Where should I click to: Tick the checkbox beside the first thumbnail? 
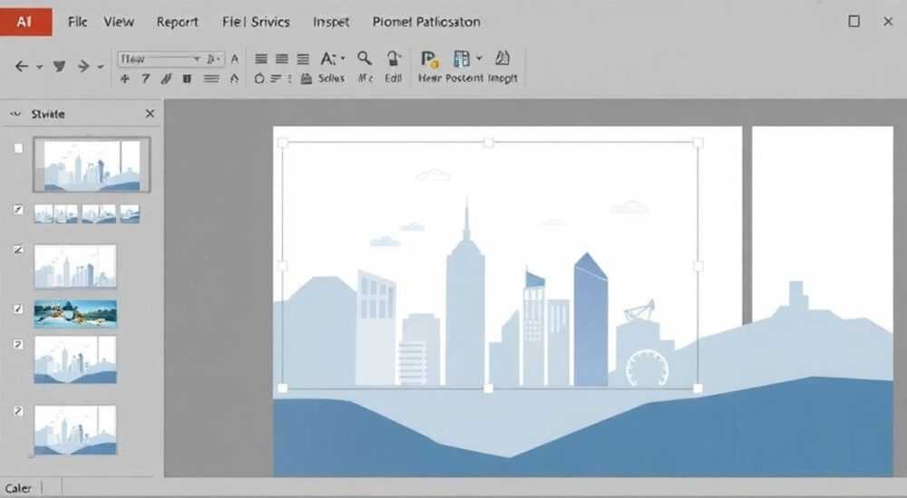point(18,148)
